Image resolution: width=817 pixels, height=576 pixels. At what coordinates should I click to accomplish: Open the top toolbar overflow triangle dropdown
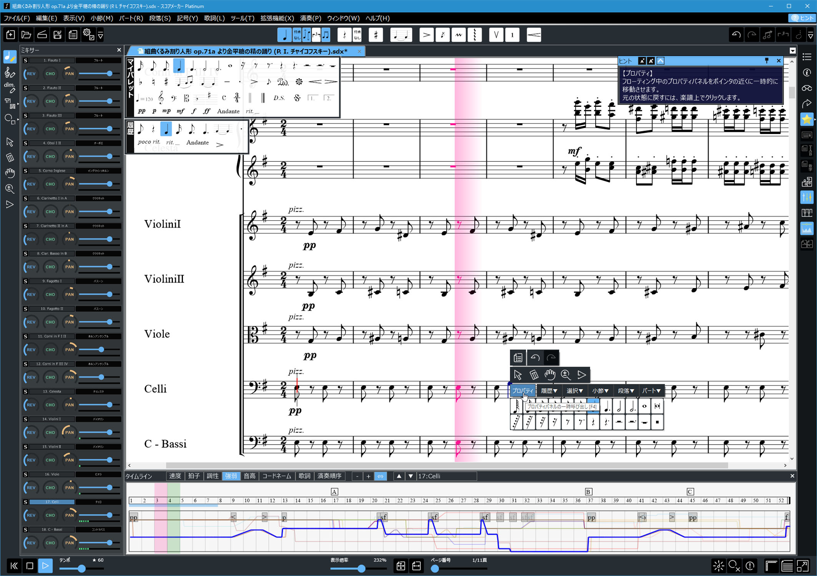click(100, 35)
